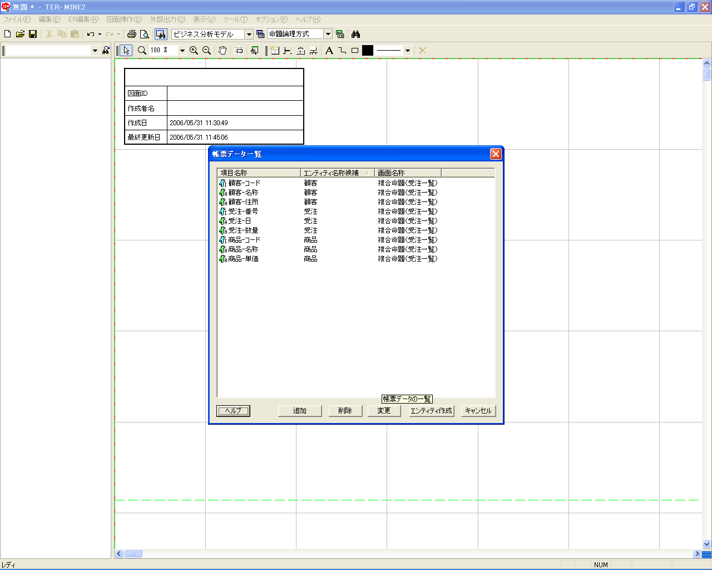Open the 100% zoom level dropdown

click(x=181, y=51)
